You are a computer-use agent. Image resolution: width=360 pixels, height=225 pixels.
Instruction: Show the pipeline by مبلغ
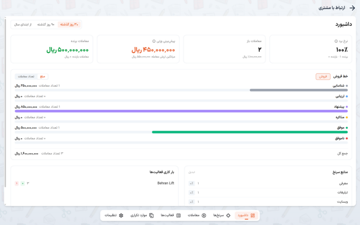pos(43,76)
